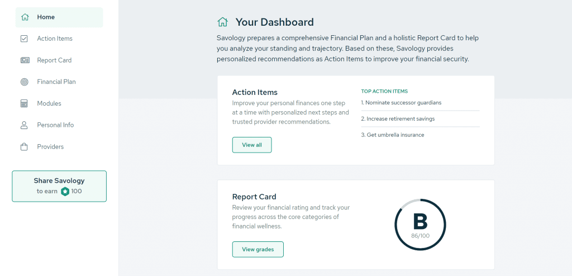Screen dimensions: 572x276
Task: Click the Action Items checkmark icon
Action: [24, 39]
